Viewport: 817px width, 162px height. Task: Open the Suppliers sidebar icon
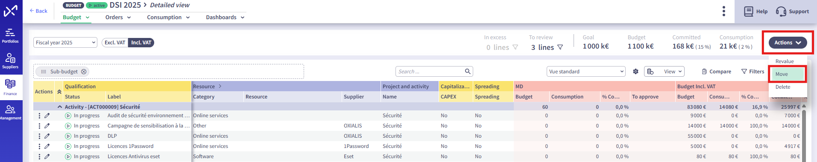10,61
